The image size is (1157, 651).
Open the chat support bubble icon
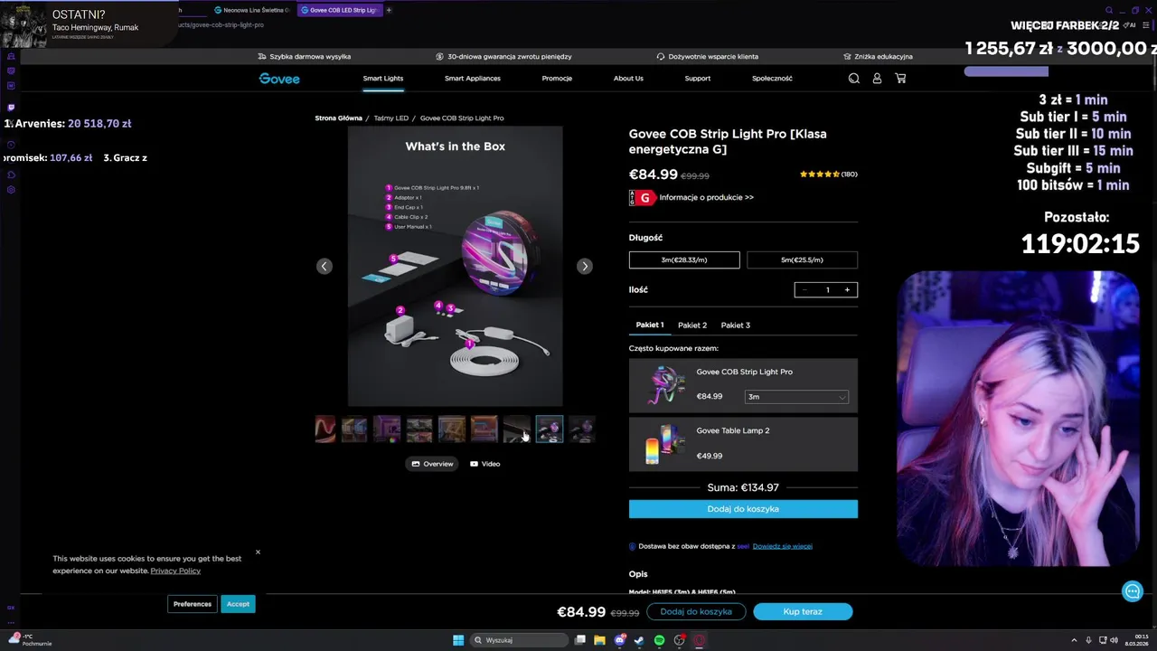1132,591
